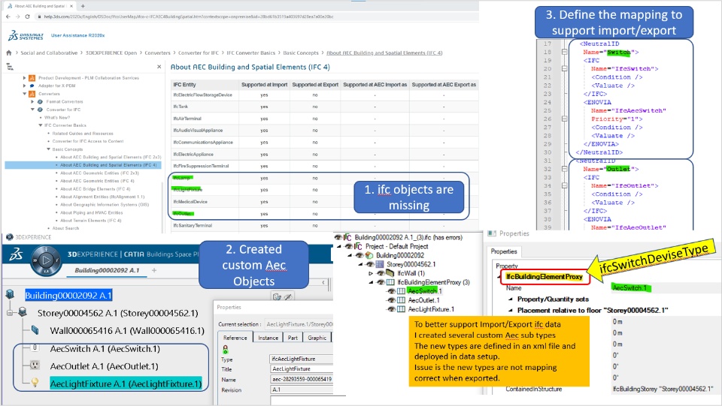
Task: Select the Wall000065416 wall icon
Action: [x=35, y=330]
